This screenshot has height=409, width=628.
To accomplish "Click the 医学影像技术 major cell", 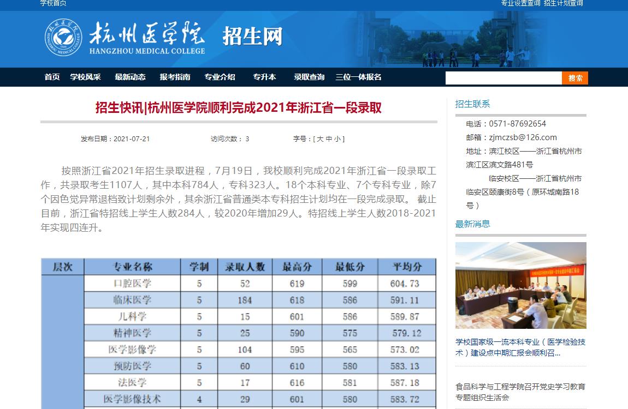I will click(x=133, y=399).
